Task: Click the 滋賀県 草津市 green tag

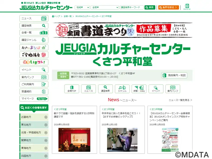Action: [63, 75]
